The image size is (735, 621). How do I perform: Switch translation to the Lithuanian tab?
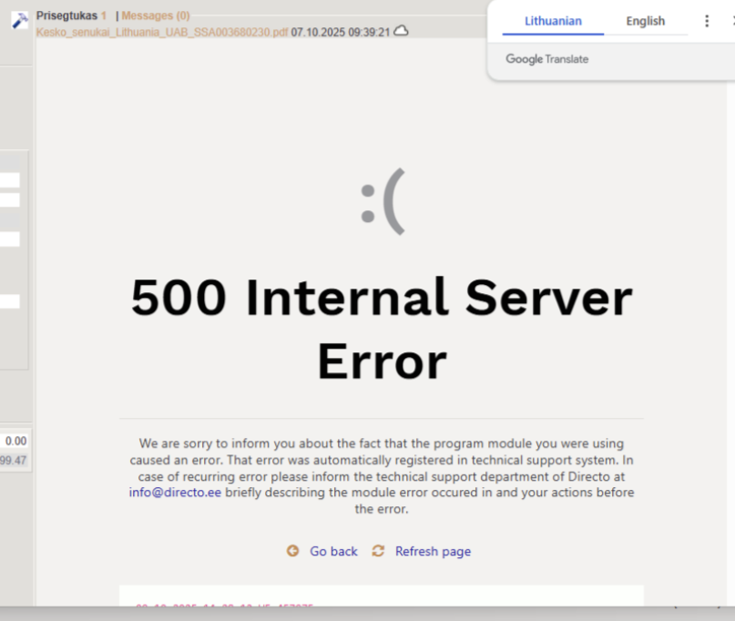(x=553, y=21)
